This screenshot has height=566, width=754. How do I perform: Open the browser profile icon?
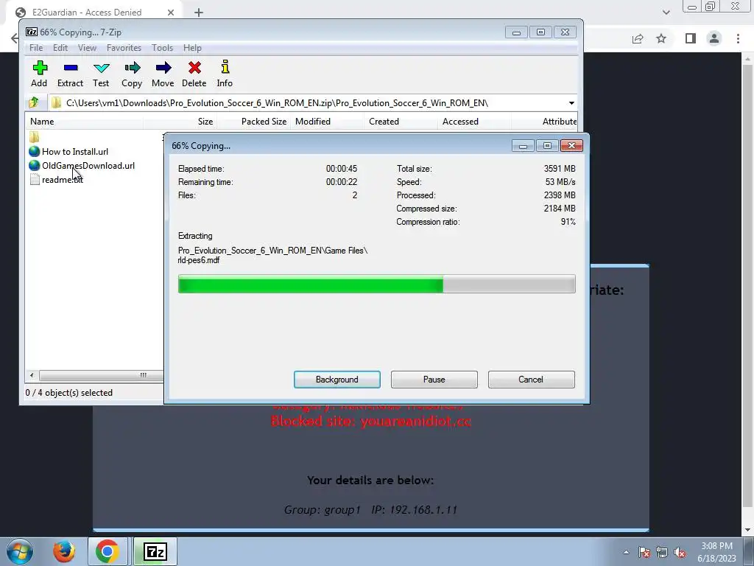tap(714, 38)
